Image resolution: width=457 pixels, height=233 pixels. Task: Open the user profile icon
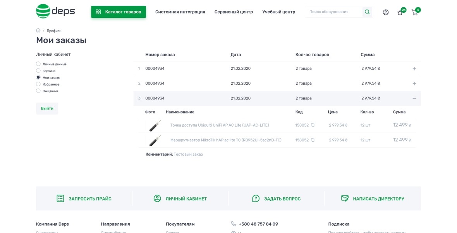(385, 12)
